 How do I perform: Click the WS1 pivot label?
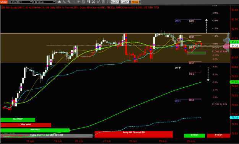[178, 101]
